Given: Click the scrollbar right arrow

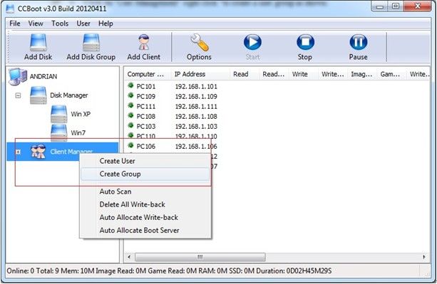Looking at the screenshot, I should tap(424, 257).
